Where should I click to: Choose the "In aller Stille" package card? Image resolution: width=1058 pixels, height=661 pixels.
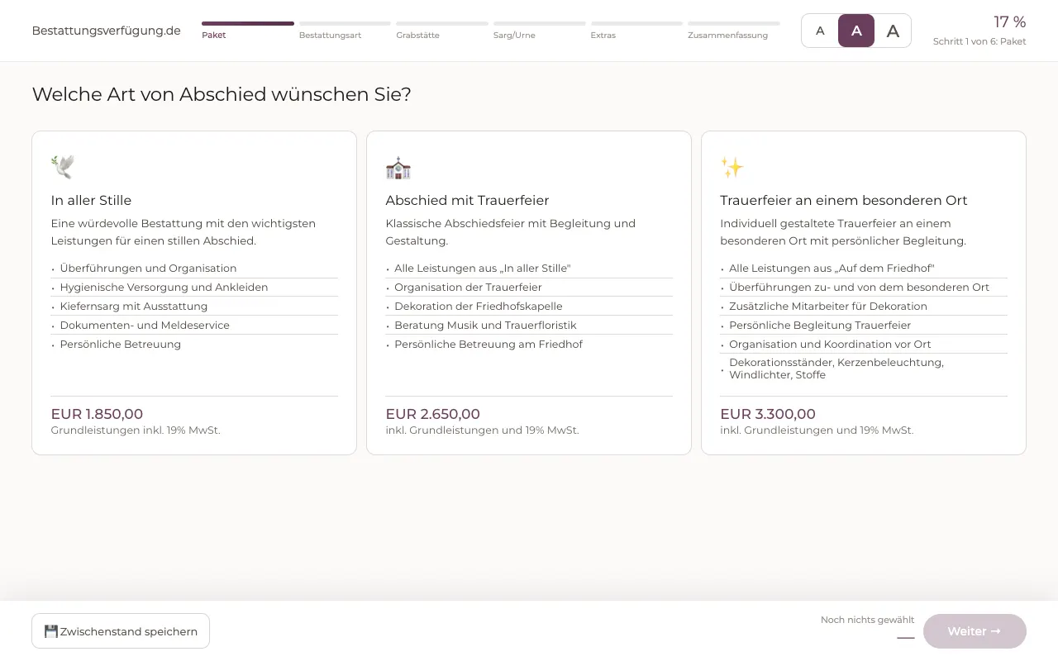pos(194,292)
